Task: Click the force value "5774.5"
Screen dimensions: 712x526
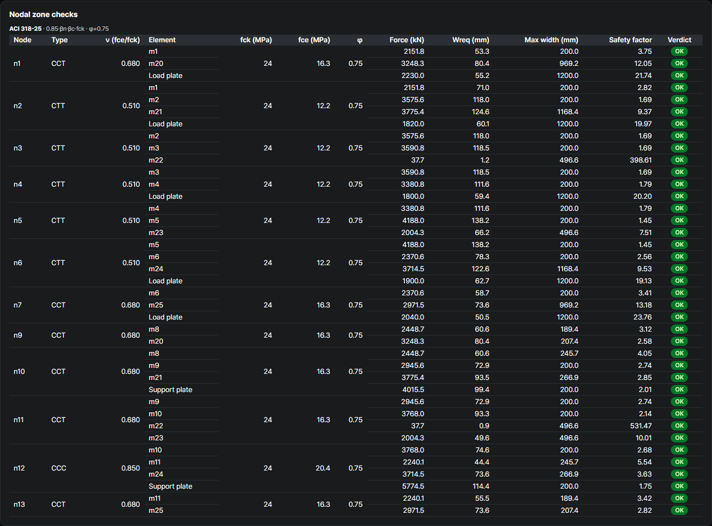Action: point(413,486)
